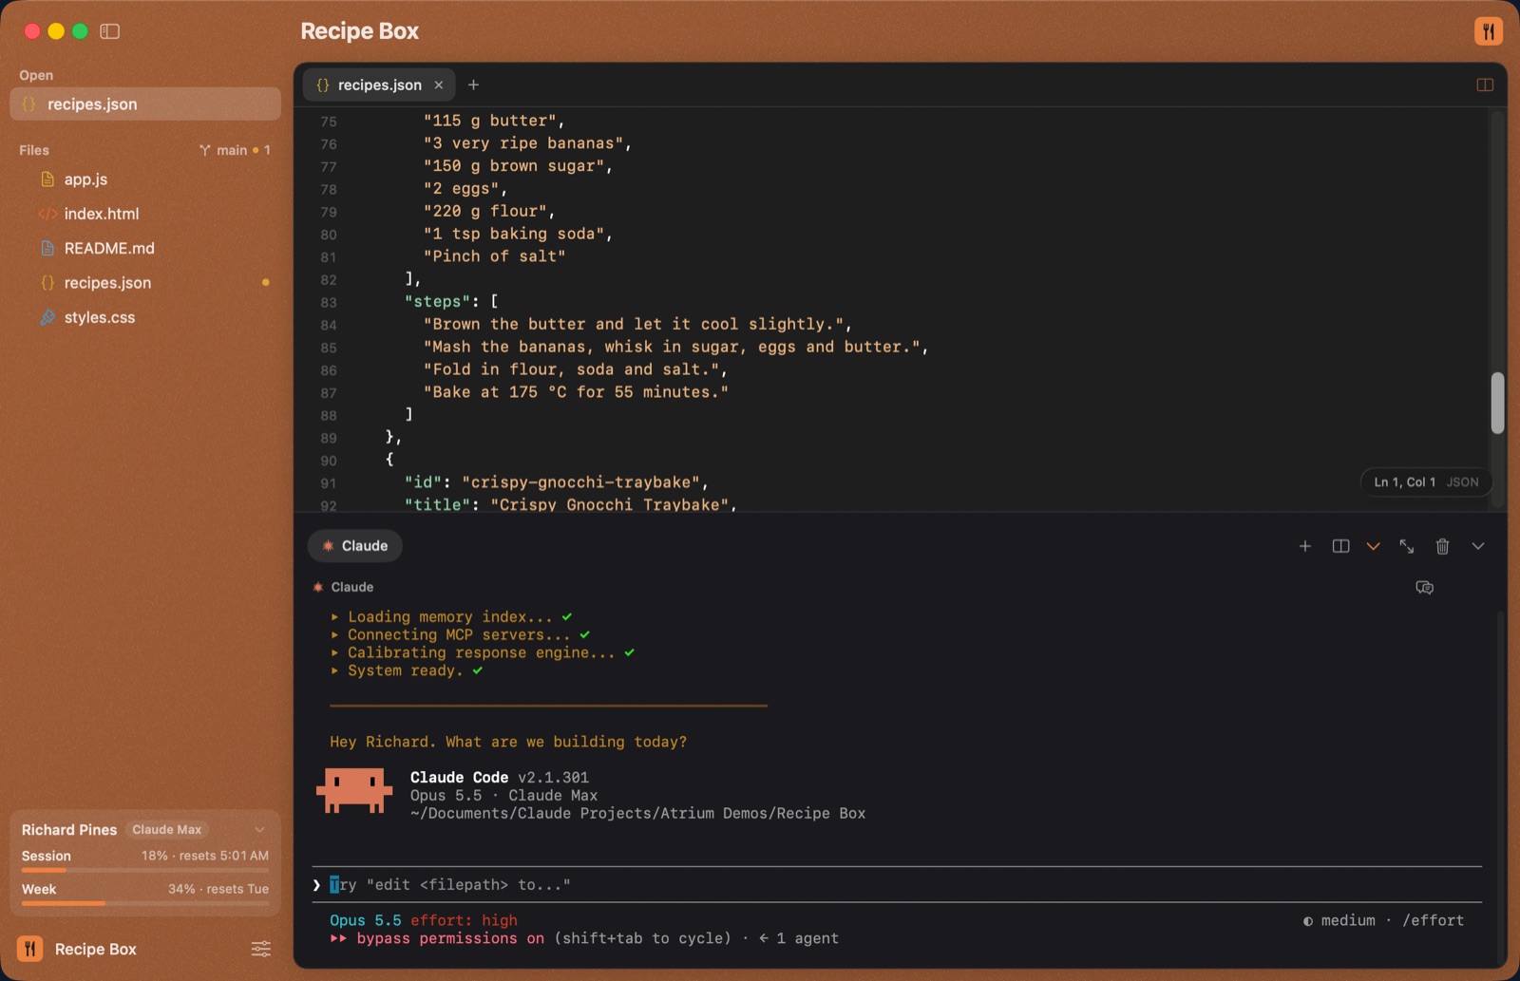Screen dimensions: 1520x981
Task: Click the index.html code icon
Action: pyautogui.click(x=47, y=214)
